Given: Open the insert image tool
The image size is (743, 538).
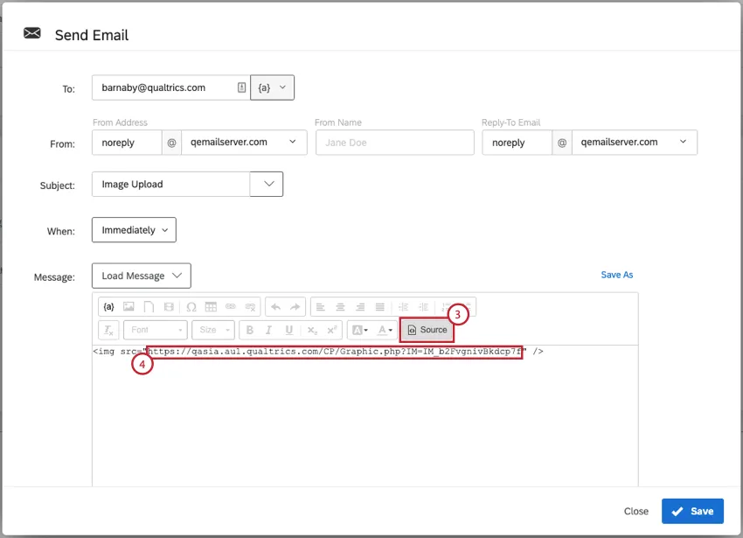Looking at the screenshot, I should click(x=128, y=307).
